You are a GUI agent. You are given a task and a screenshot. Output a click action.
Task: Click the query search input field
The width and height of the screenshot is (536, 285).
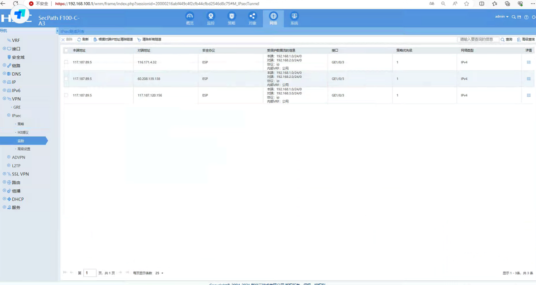coord(478,39)
